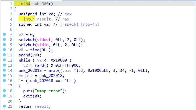Toggle breakpoint dot on line 21
Screen dimensions: 196x110
pyautogui.click(x=4, y=106)
